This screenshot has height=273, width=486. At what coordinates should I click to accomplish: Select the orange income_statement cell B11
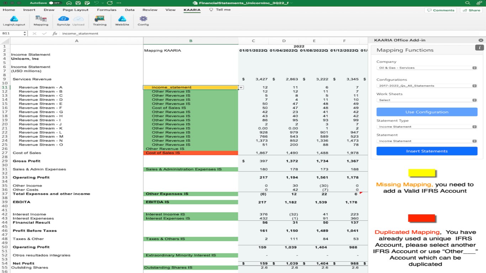click(x=191, y=87)
